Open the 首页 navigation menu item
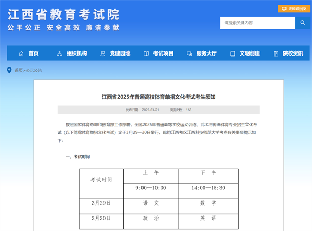Image resolution: width=312 pixels, height=231 pixels. click(34, 53)
